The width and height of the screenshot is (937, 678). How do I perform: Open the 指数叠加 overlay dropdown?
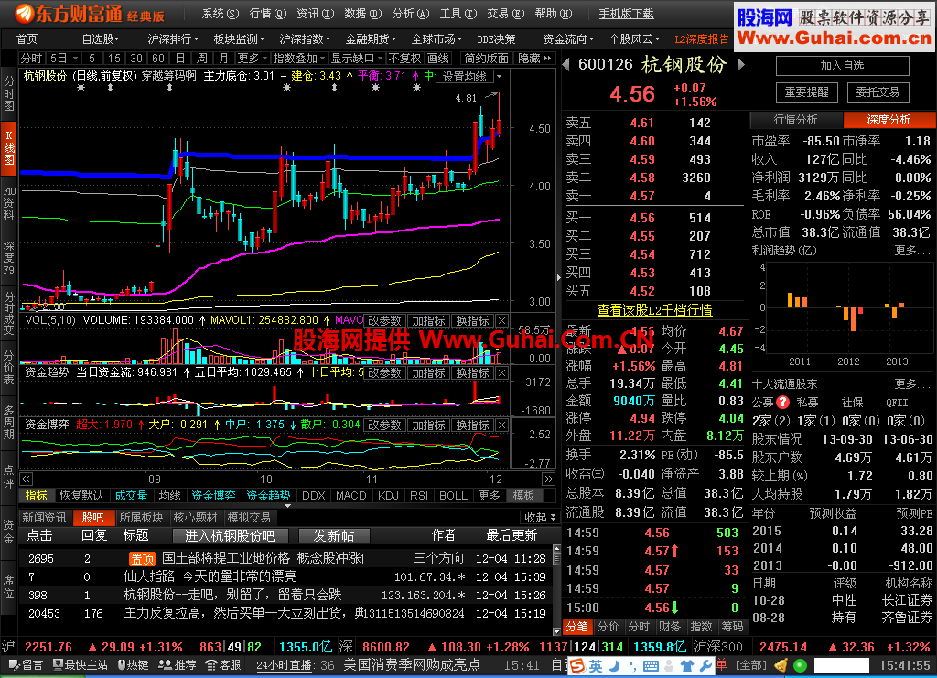[x=299, y=58]
